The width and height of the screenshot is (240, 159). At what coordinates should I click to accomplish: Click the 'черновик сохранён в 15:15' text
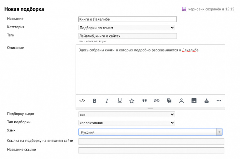211,9
